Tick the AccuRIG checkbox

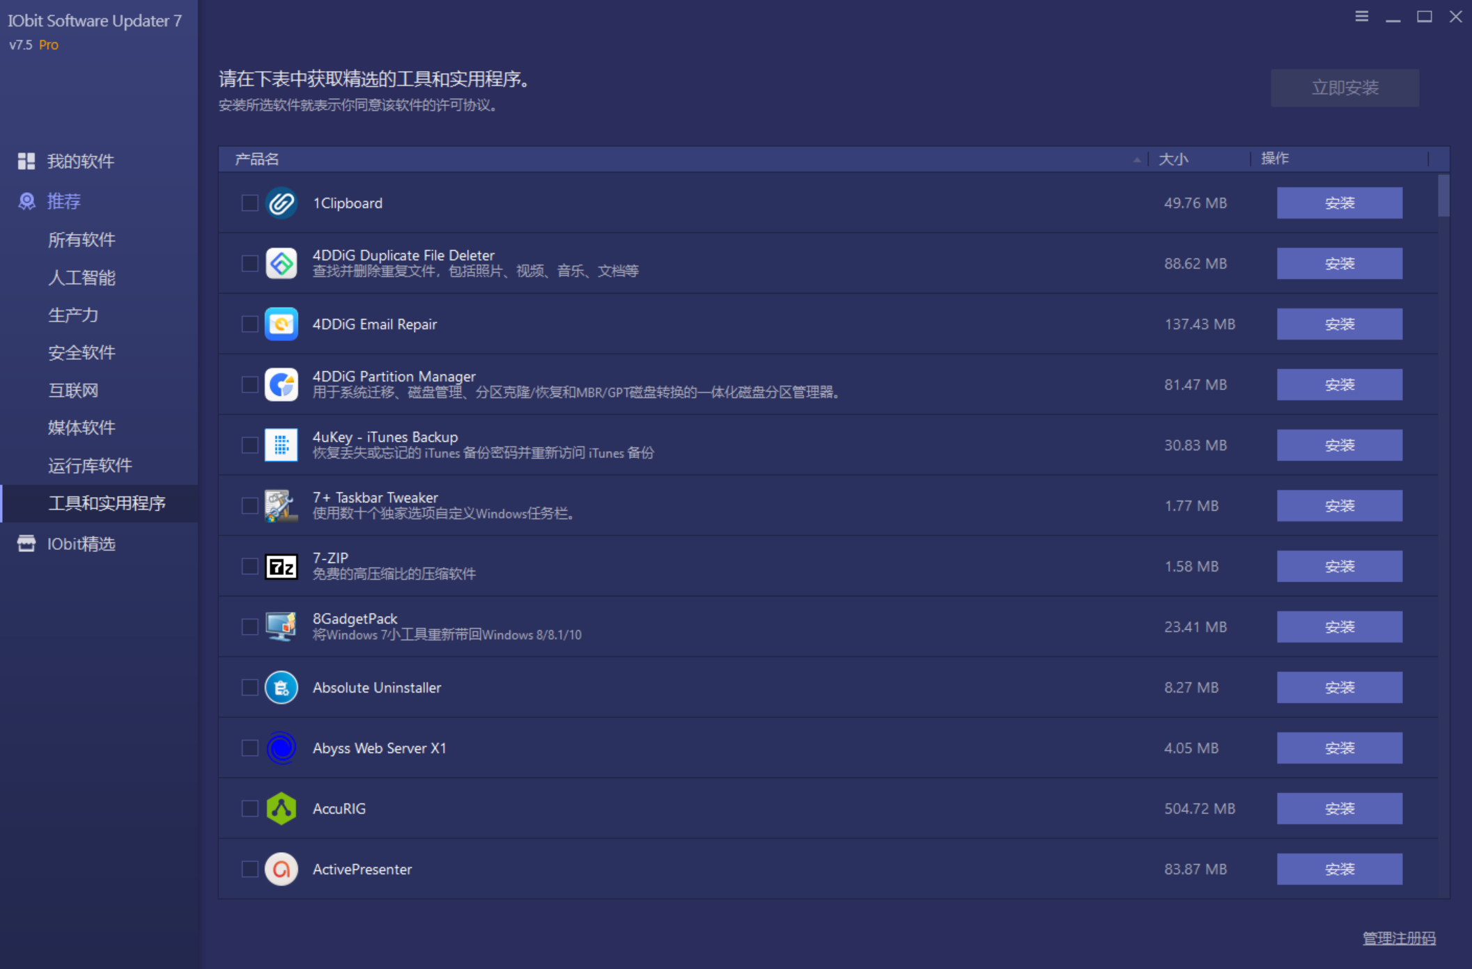point(249,809)
